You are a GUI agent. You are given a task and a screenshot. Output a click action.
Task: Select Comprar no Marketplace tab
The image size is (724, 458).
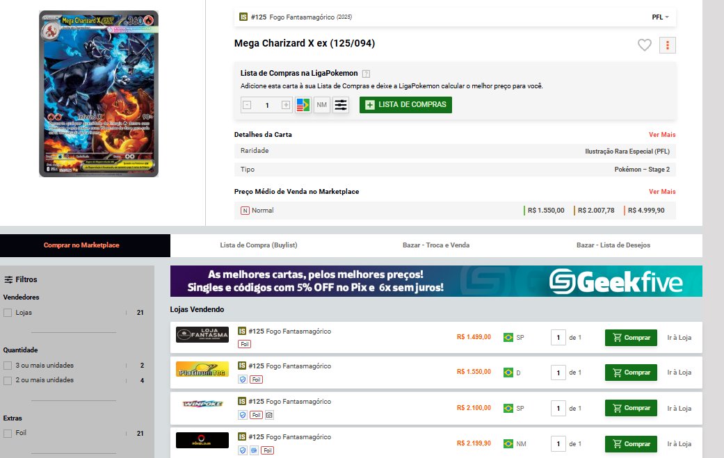click(x=85, y=245)
